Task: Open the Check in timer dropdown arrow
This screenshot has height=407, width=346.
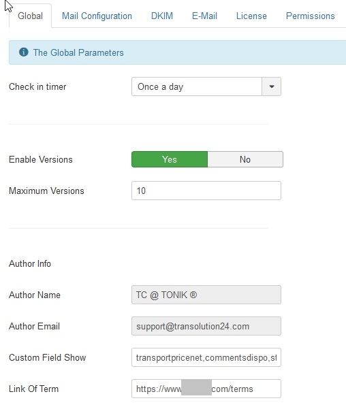Action: 272,86
